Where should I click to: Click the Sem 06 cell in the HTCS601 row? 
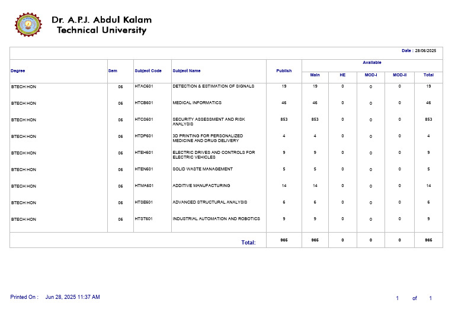[120, 120]
